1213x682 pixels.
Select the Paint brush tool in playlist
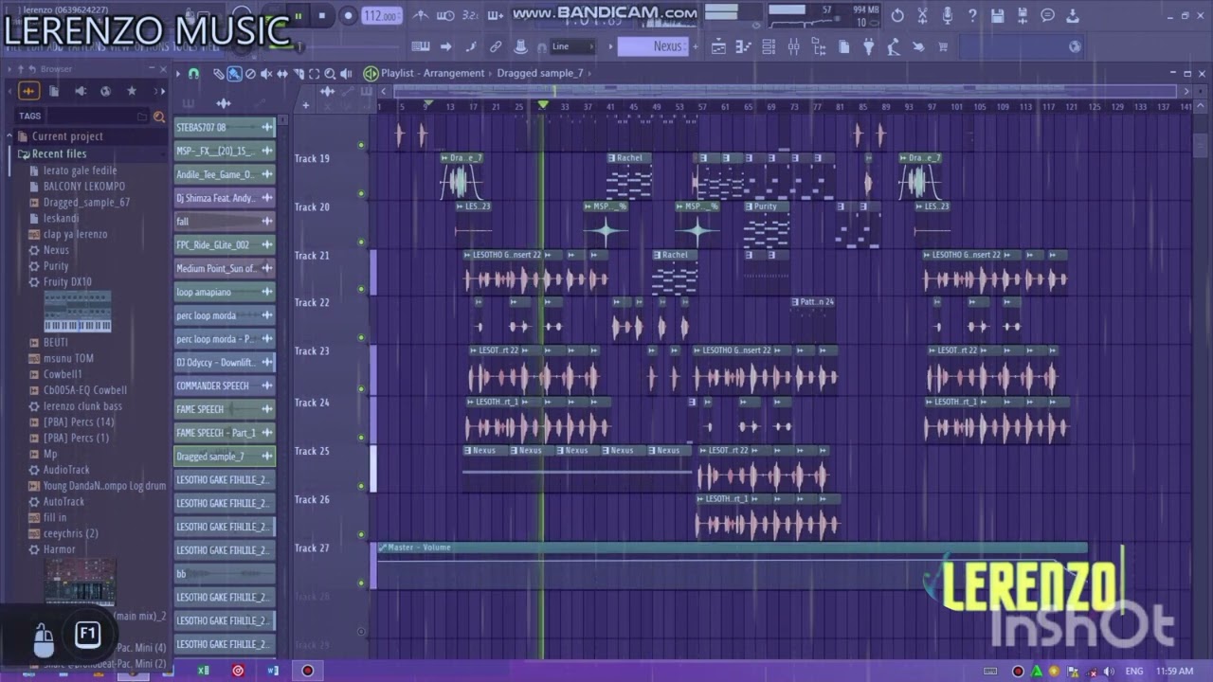pyautogui.click(x=234, y=73)
